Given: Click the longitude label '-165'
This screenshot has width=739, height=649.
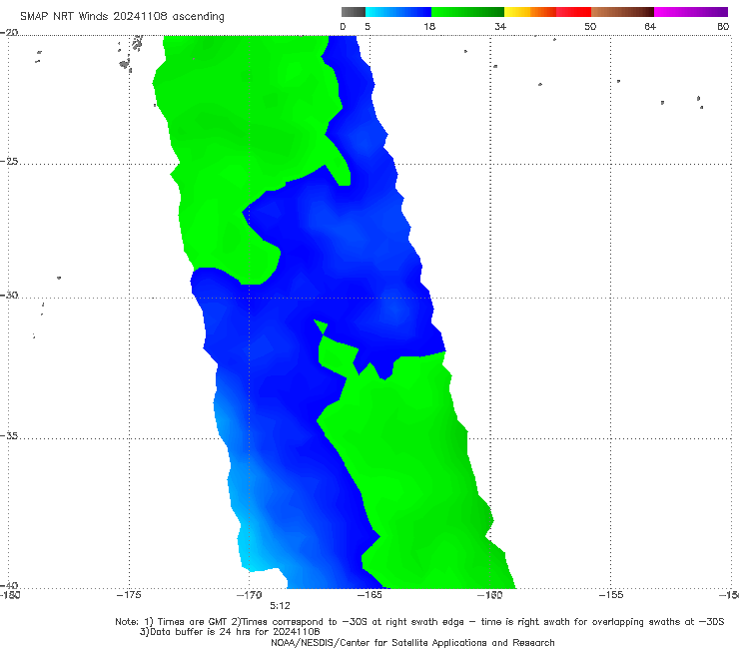Looking at the screenshot, I should click(x=369, y=595).
